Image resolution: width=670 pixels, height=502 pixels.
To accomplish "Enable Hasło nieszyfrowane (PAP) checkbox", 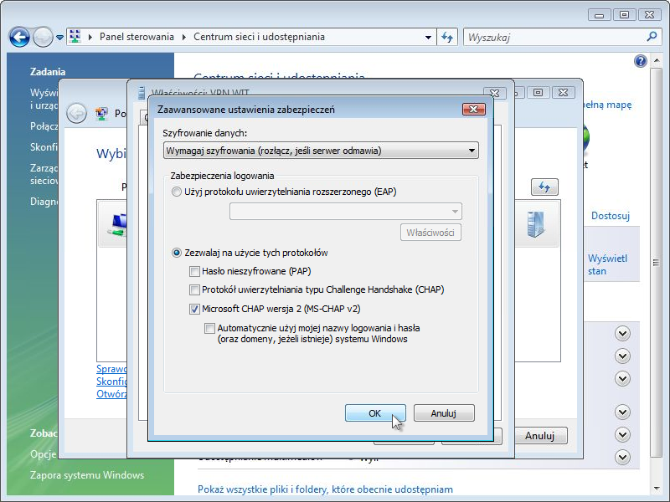I will pos(195,271).
